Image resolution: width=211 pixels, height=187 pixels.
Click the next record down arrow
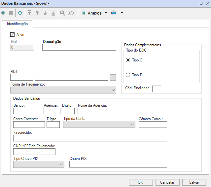tap(45, 13)
